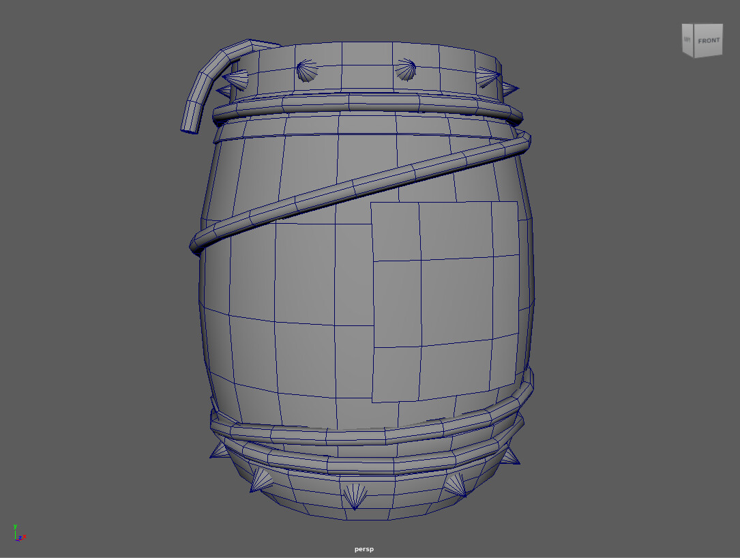Click the FRONT face of the view cube
Viewport: 740px width, 558px height.
[x=708, y=40]
